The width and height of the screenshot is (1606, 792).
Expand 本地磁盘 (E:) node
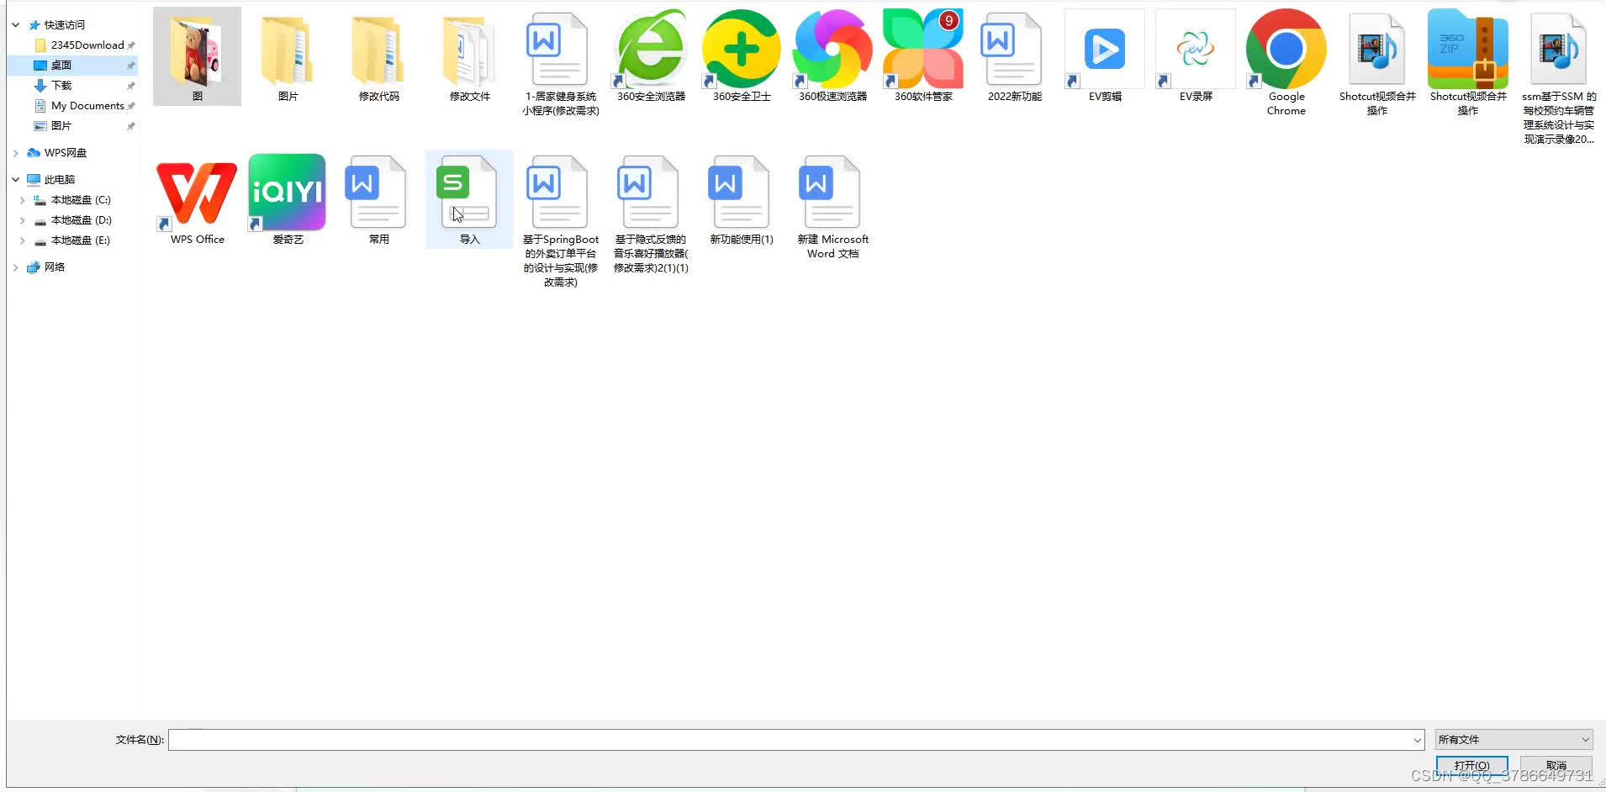22,240
